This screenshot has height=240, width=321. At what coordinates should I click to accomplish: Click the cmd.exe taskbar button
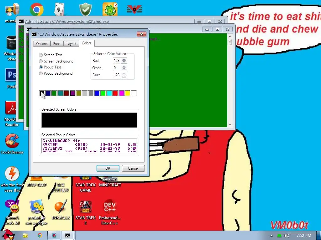click(x=68, y=236)
